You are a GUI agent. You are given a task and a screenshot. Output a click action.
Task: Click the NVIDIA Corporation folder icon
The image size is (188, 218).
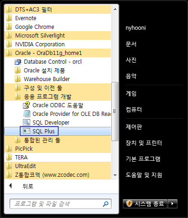tap(9, 44)
